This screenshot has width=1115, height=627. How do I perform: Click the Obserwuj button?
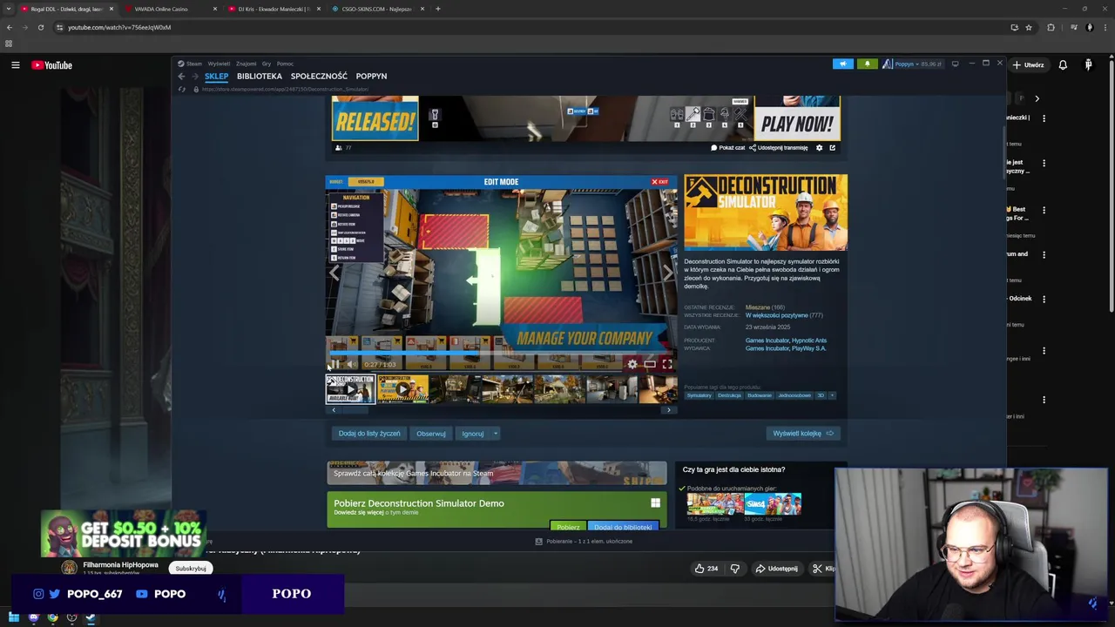(x=430, y=433)
